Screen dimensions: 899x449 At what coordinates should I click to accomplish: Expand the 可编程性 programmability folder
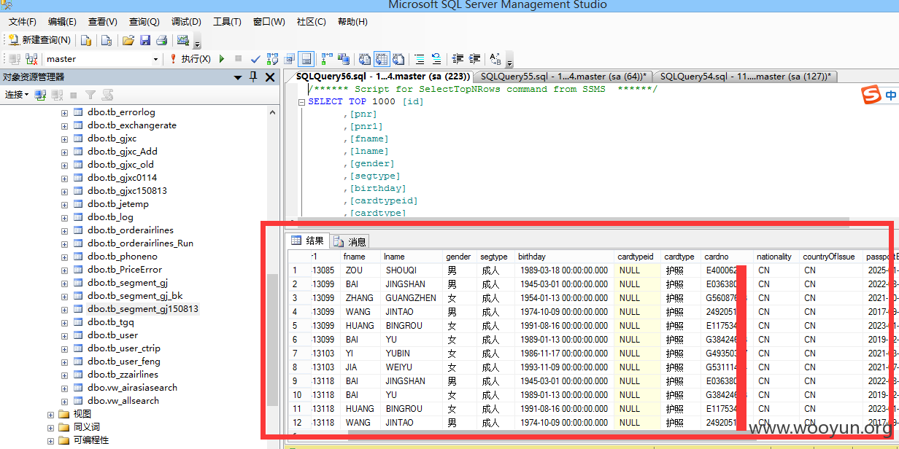51,440
